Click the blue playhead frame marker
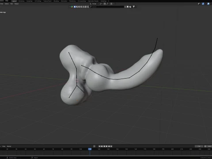Screen dimensions: 212x159 90,149
